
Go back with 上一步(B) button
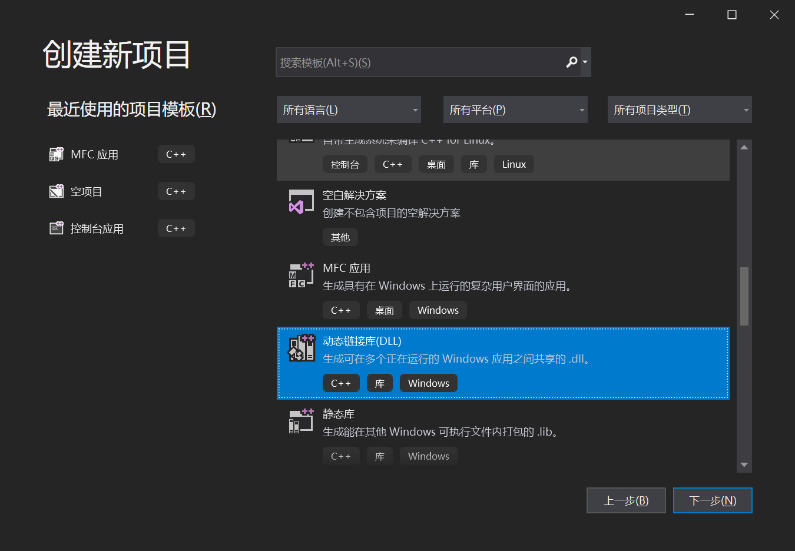[626, 500]
